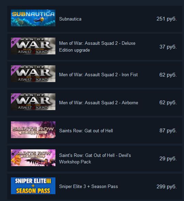Open the Men of War Airborne thumbnail
The width and height of the screenshot is (184, 201).
click(33, 102)
